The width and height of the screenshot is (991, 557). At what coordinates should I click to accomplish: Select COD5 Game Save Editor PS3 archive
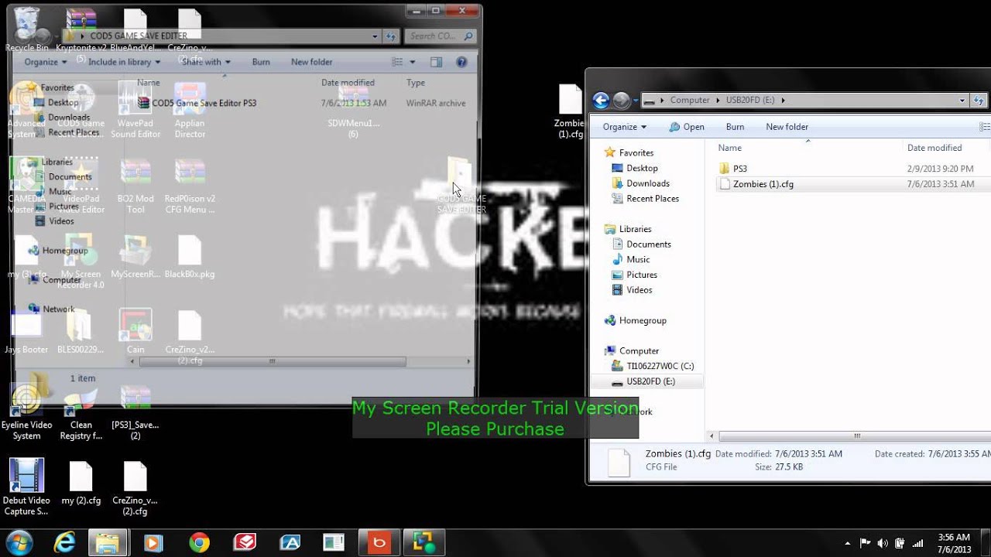click(204, 103)
